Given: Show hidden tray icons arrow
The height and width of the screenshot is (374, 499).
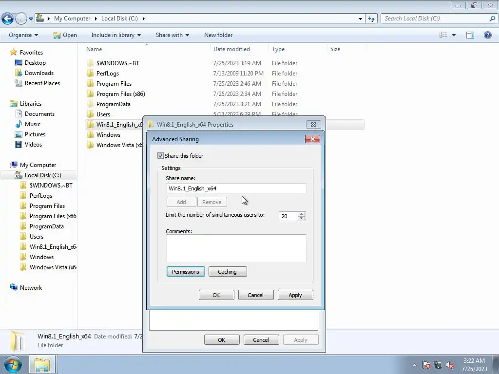Looking at the screenshot, I should pyautogui.click(x=414, y=365).
